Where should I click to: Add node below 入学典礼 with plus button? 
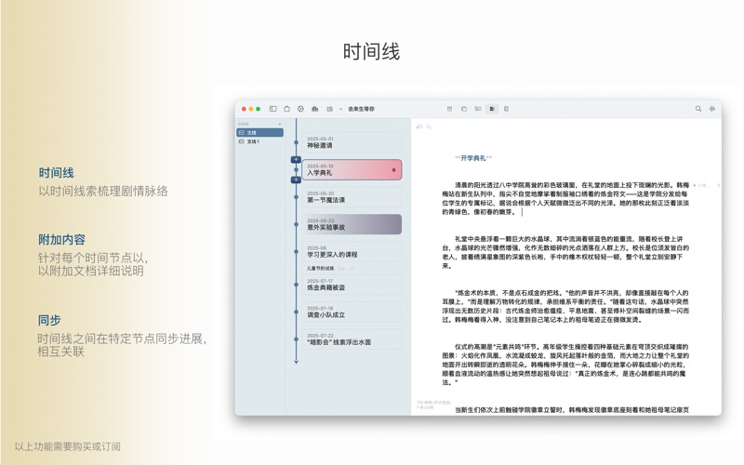(296, 179)
